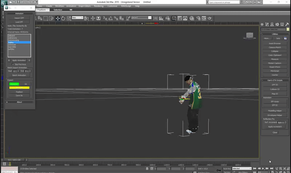Screen dimensions: 291x173
Task: Open the Modifiers menu
Action: (60, 6)
